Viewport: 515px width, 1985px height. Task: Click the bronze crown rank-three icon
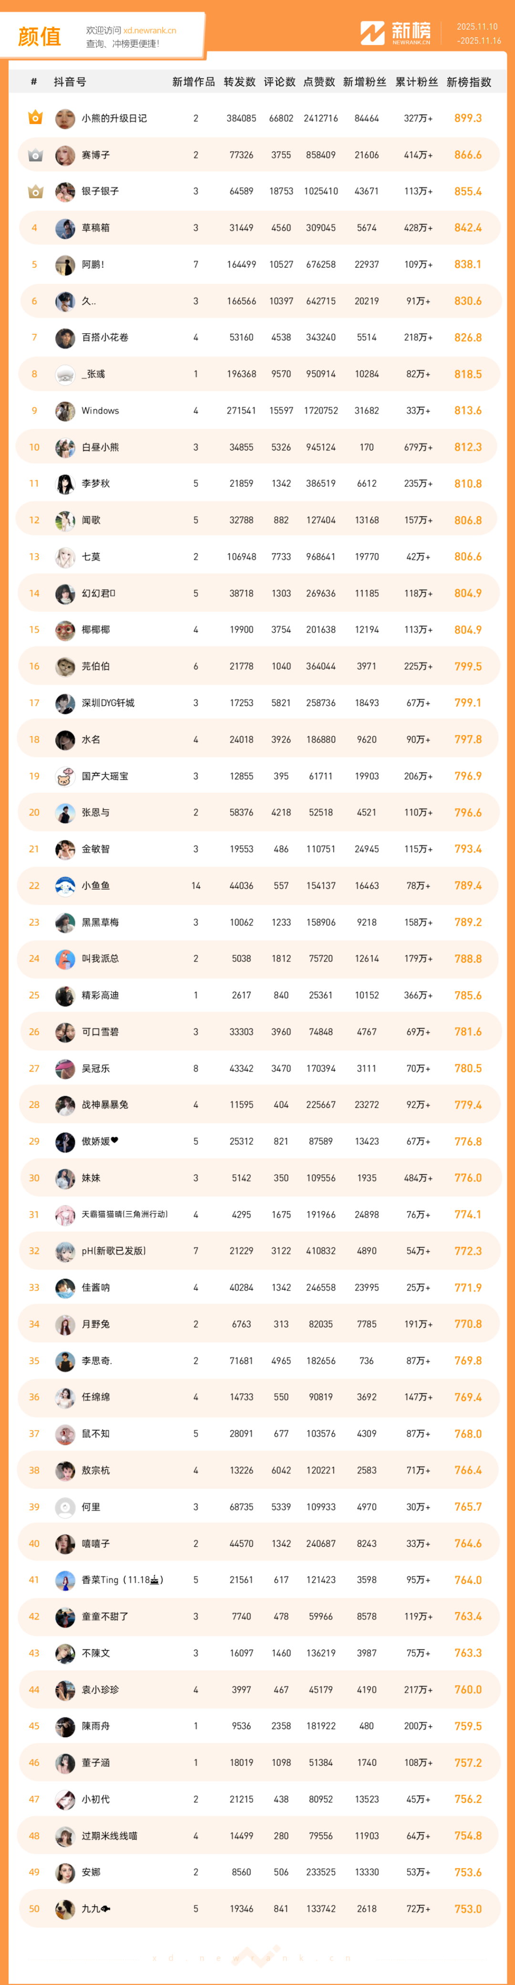tap(35, 191)
